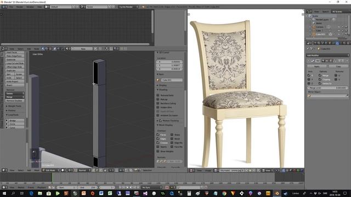Open the File menu

[x=11, y=7]
